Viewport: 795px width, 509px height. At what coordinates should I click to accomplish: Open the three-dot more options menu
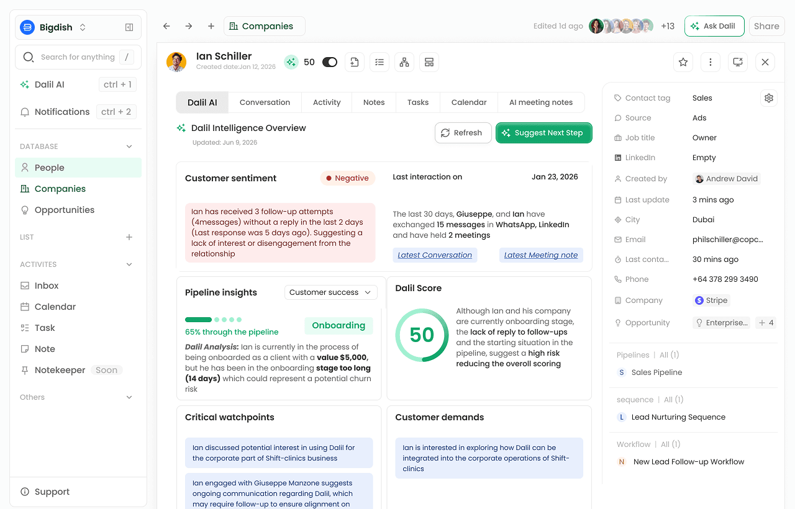click(x=711, y=62)
